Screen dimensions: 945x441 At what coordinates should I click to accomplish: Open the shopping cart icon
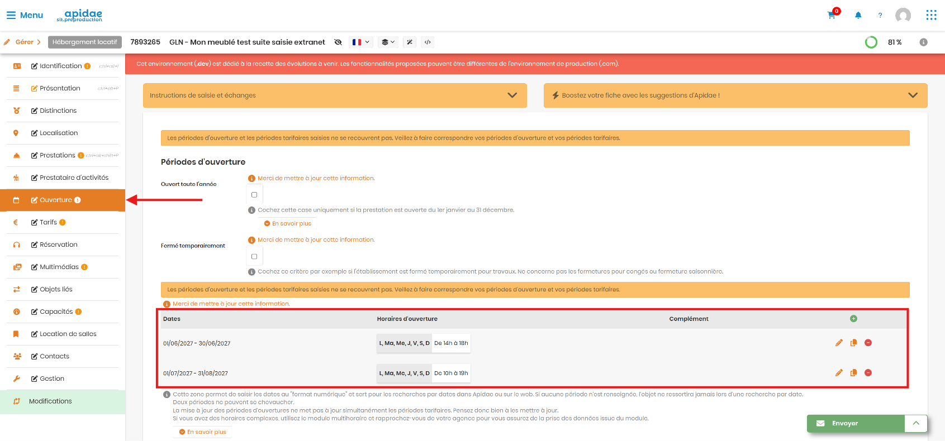pyautogui.click(x=832, y=15)
